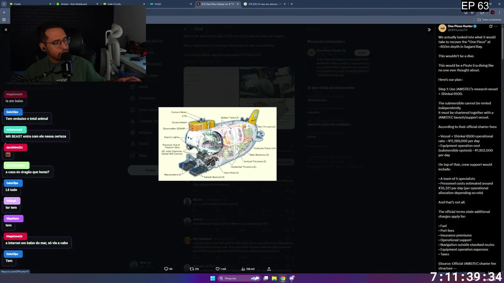Close the image viewer with the X icon
The image size is (504, 283).
point(6,30)
